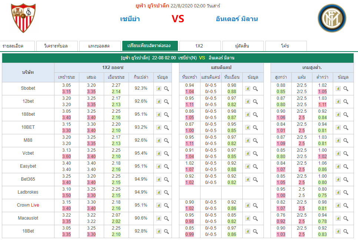Click Sbobet payout 92.3% cell
The width and height of the screenshot is (358, 240).
click(141, 88)
